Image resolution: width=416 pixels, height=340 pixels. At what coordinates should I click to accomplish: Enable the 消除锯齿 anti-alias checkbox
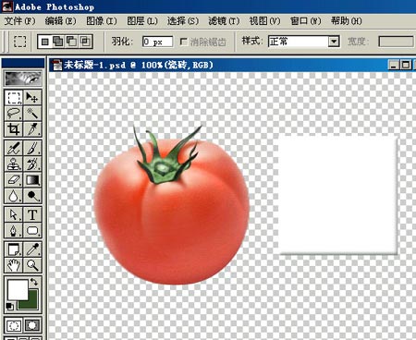coord(184,42)
